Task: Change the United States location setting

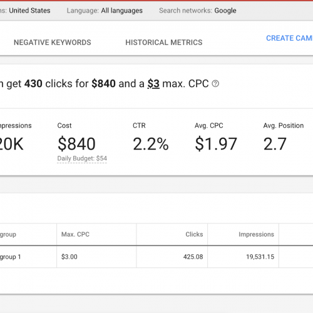Action: [29, 11]
